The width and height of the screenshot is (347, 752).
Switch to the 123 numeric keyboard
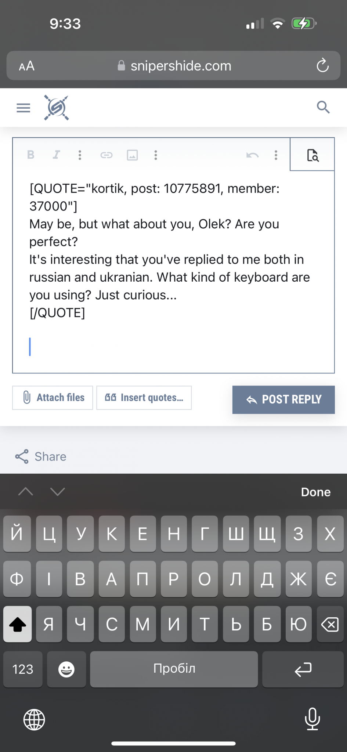(x=23, y=669)
